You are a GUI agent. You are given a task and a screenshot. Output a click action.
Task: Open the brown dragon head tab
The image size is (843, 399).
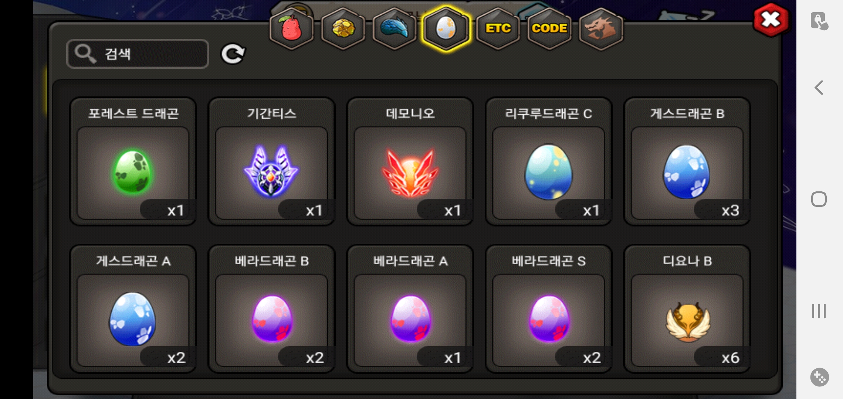pos(601,29)
